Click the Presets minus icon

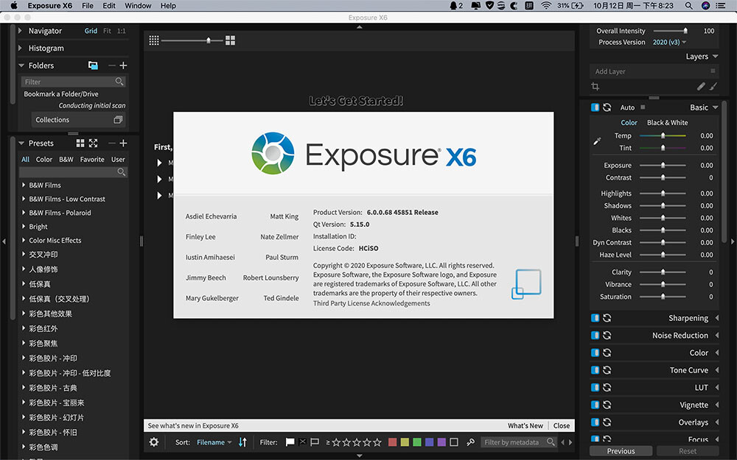coord(112,144)
